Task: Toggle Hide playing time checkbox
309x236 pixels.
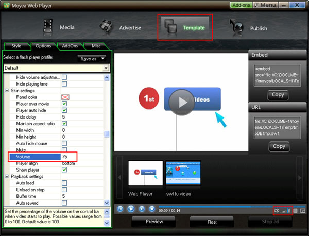Action: (64, 84)
